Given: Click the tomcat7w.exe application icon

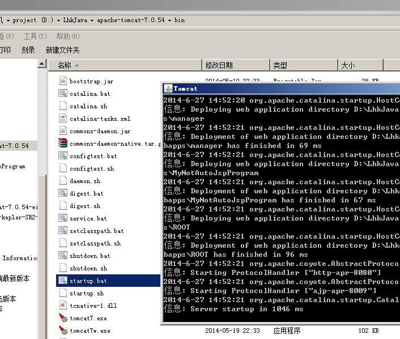Looking at the screenshot, I should [x=63, y=330].
